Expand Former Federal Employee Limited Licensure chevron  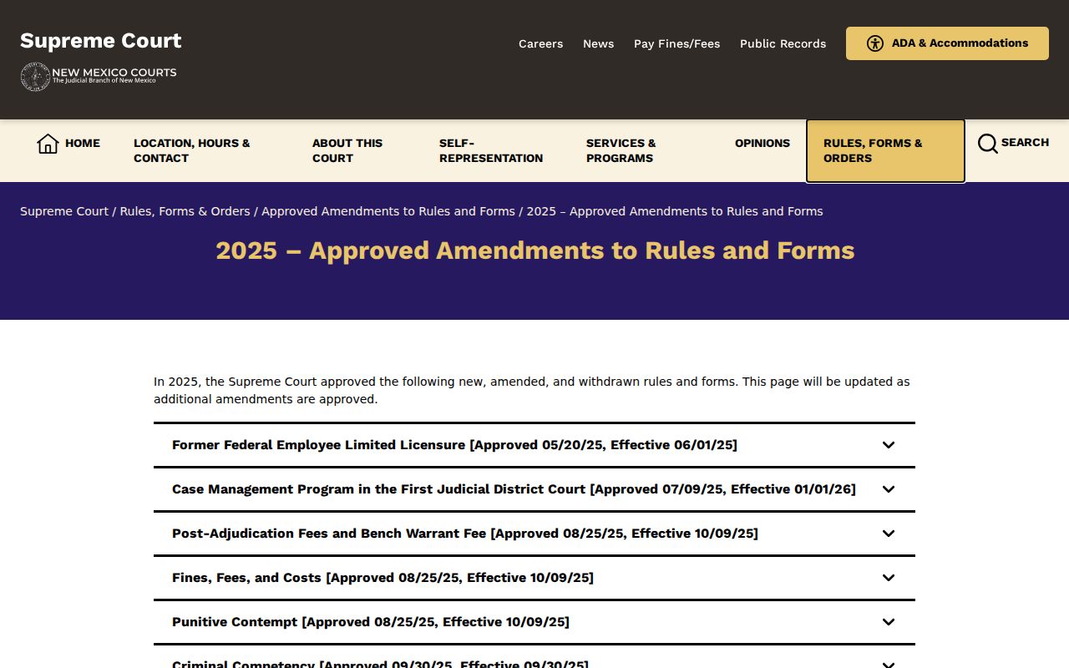tap(889, 445)
